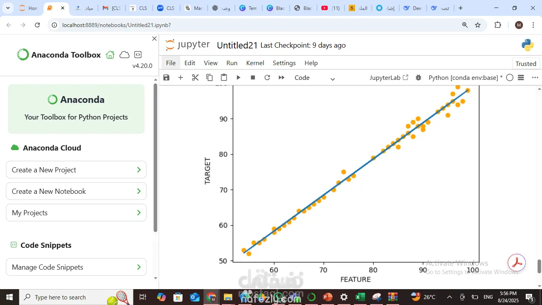Insert a new cell with the plus icon

(181, 77)
